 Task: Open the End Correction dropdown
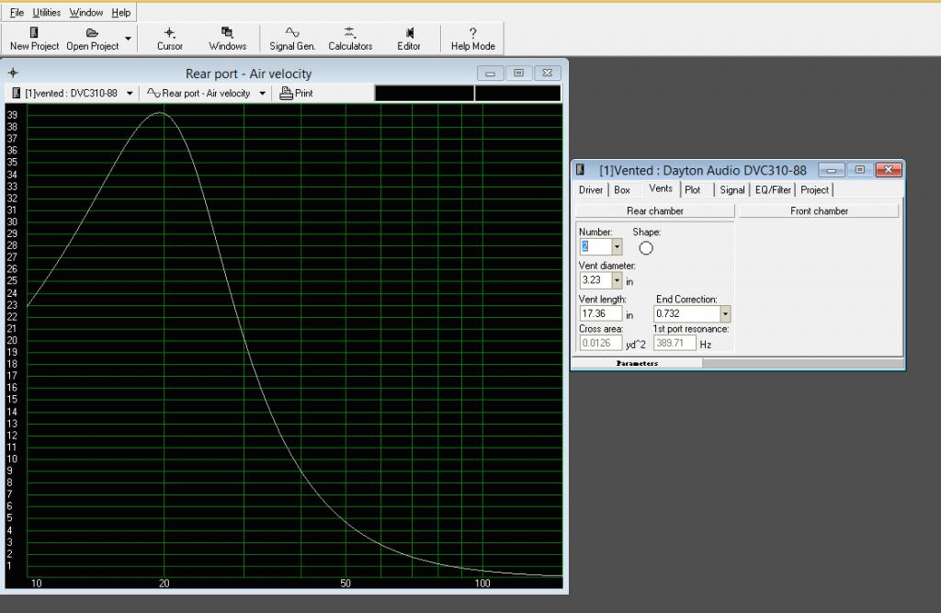pyautogui.click(x=725, y=314)
